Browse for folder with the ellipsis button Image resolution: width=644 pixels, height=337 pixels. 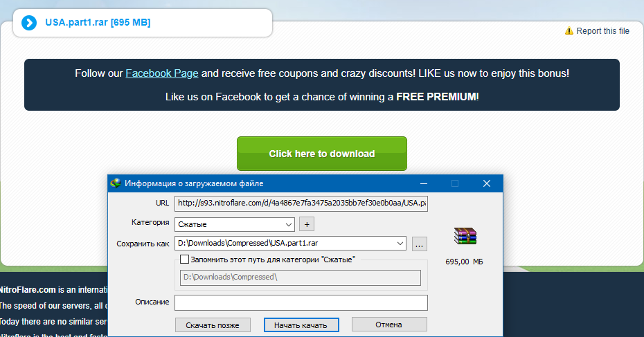(x=420, y=244)
